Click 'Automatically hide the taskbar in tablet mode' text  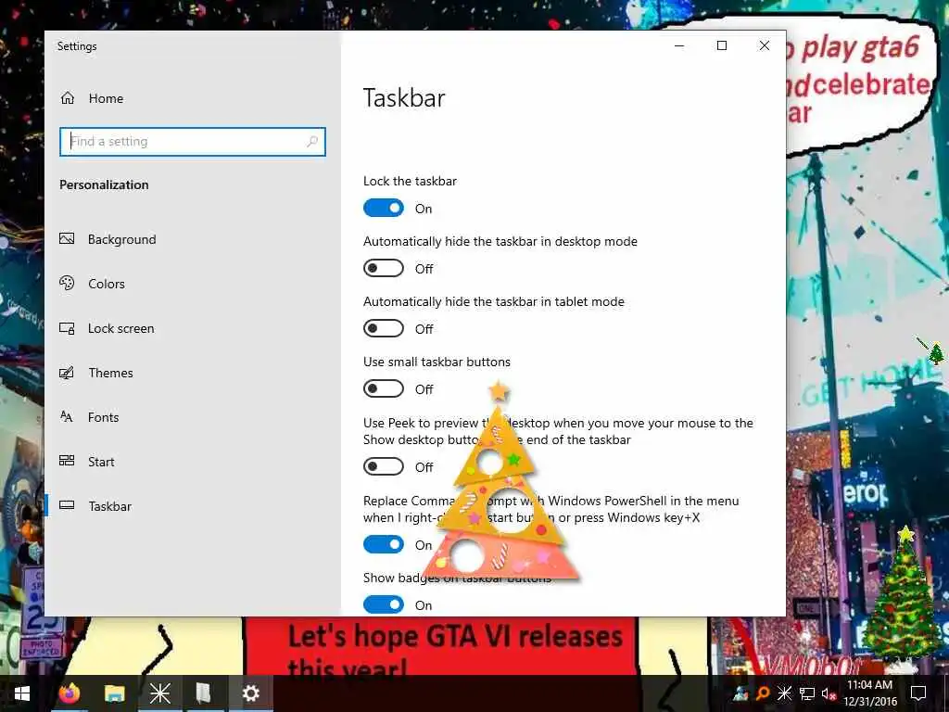tap(493, 301)
